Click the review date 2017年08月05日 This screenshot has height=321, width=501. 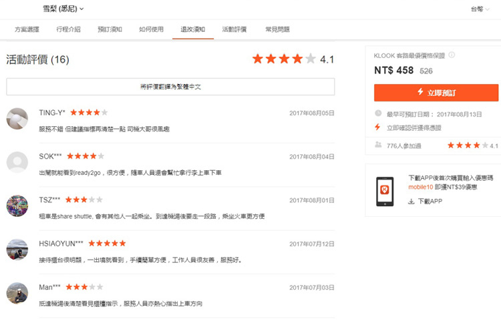click(x=312, y=113)
